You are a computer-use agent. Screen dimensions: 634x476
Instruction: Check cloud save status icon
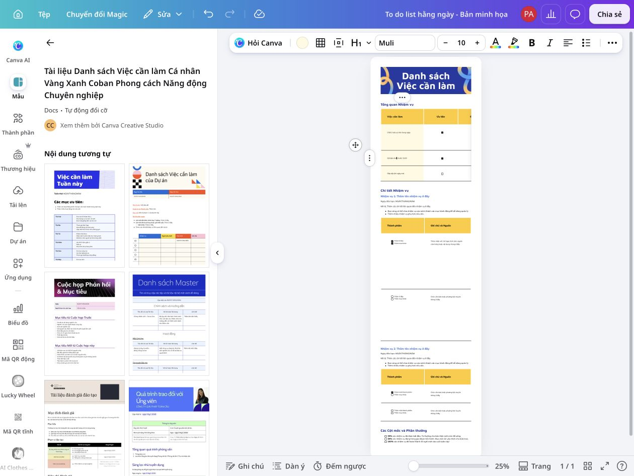(x=259, y=14)
